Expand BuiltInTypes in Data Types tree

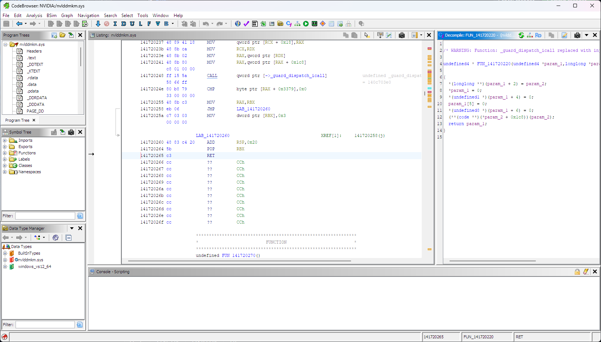click(5, 253)
